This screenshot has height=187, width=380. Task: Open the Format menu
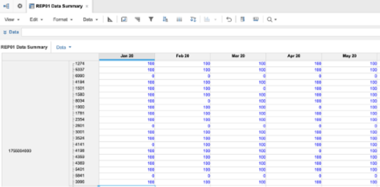63,20
